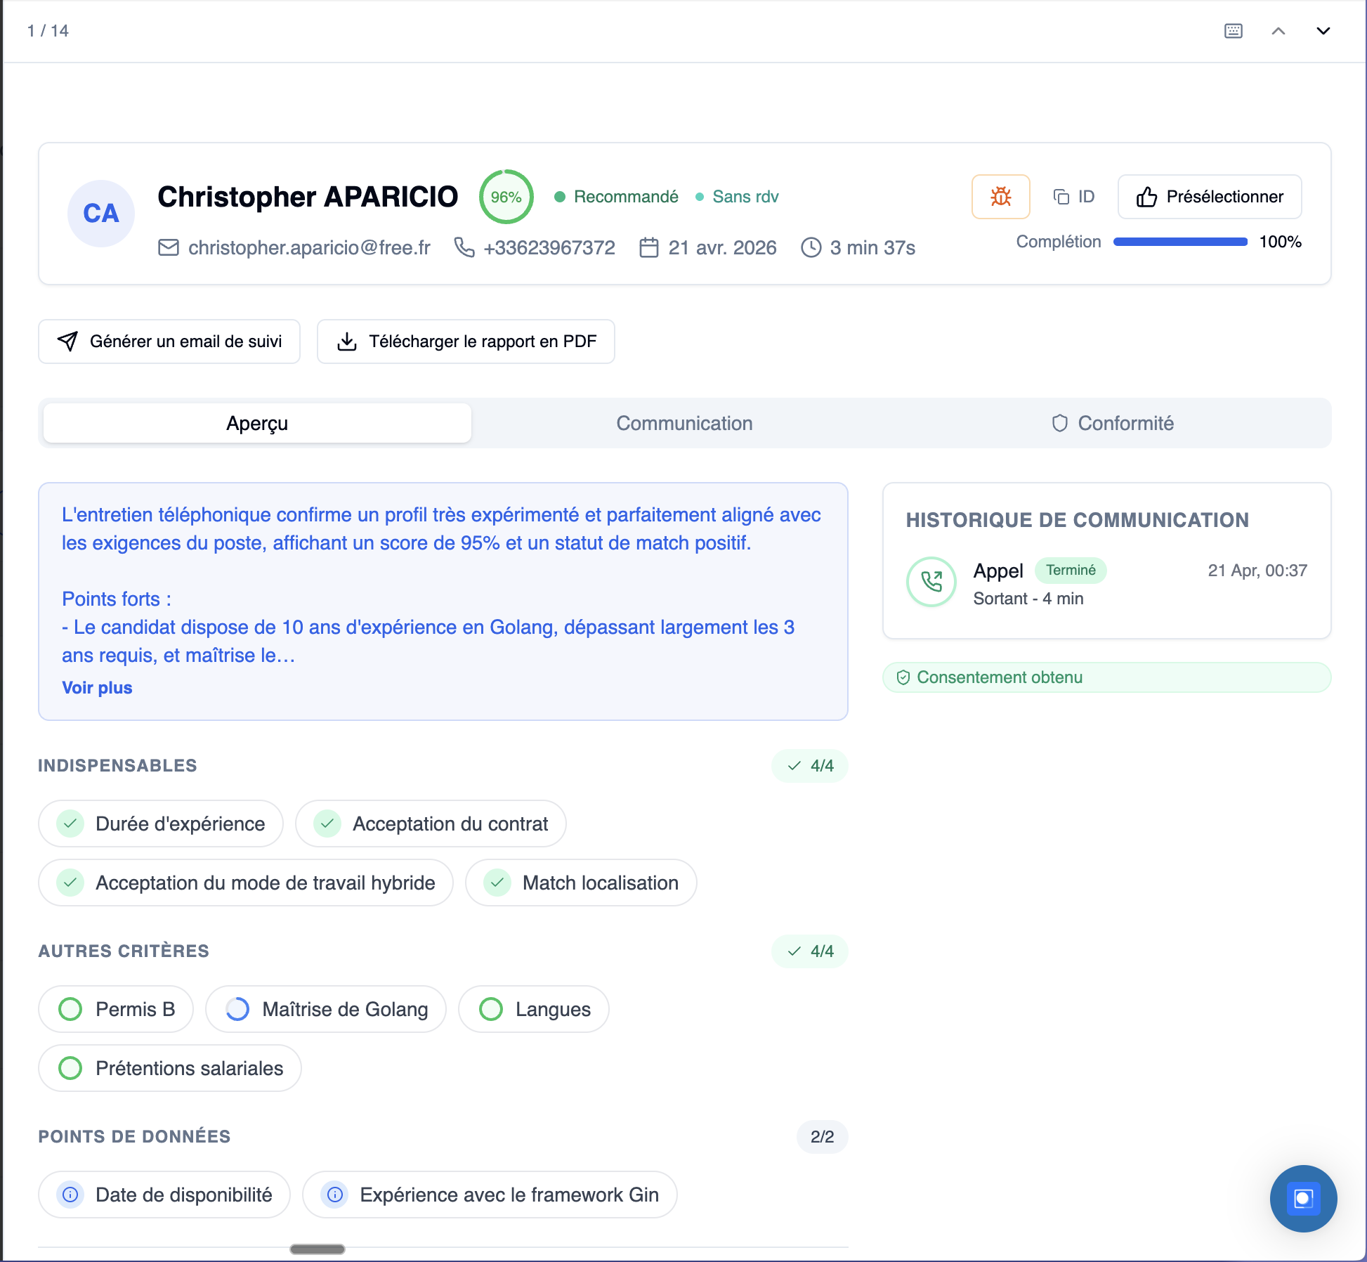Click the outgoing call icon in history

tap(931, 582)
